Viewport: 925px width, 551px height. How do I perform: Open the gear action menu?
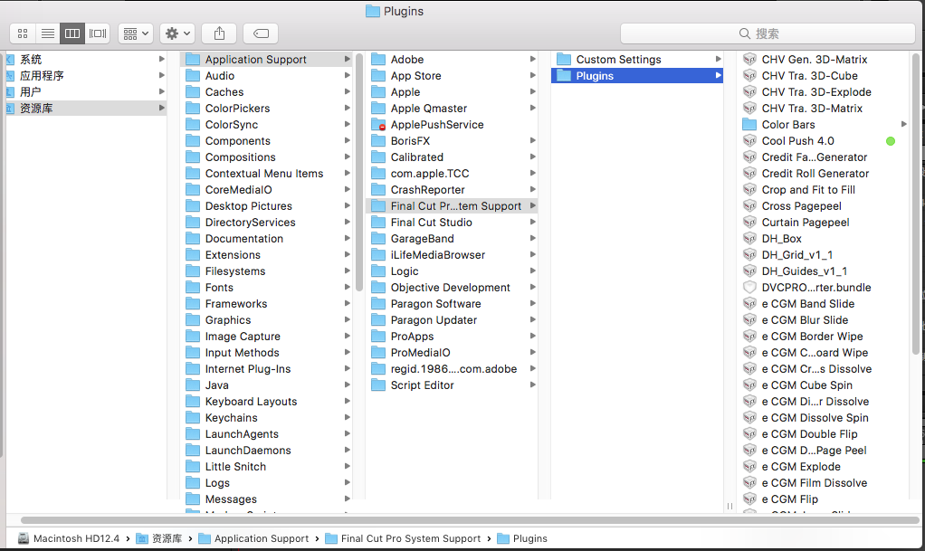[177, 33]
